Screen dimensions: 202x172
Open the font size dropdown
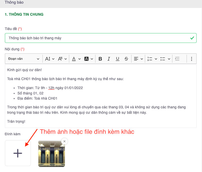[50, 59]
